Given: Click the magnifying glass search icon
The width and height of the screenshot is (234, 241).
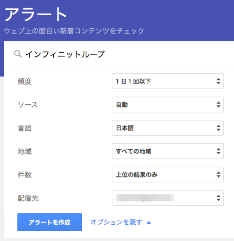Looking at the screenshot, I should click(x=18, y=54).
